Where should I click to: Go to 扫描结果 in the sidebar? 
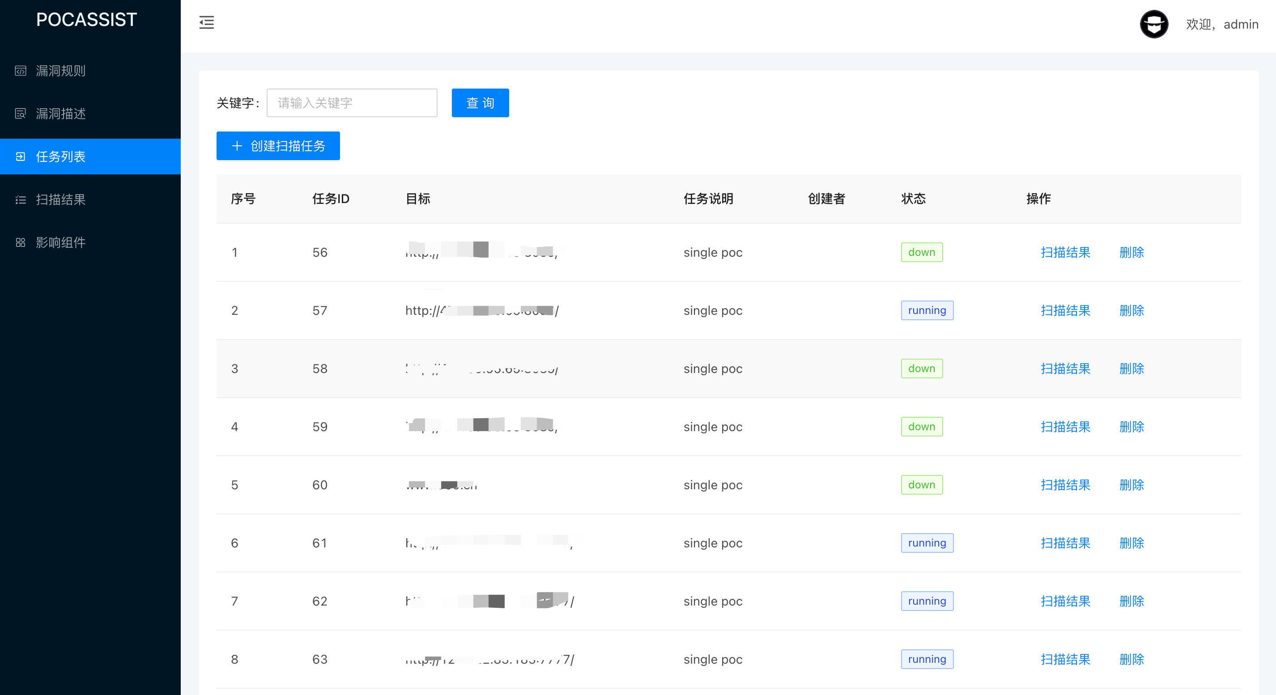(60, 199)
